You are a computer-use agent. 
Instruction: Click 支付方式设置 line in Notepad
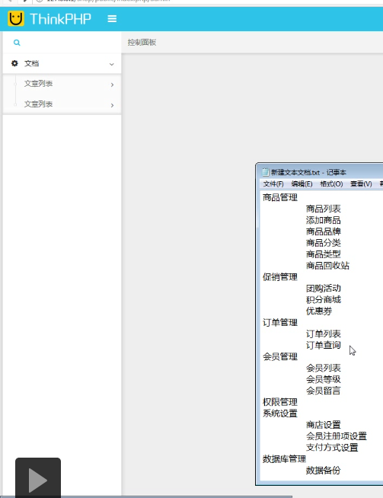point(332,448)
